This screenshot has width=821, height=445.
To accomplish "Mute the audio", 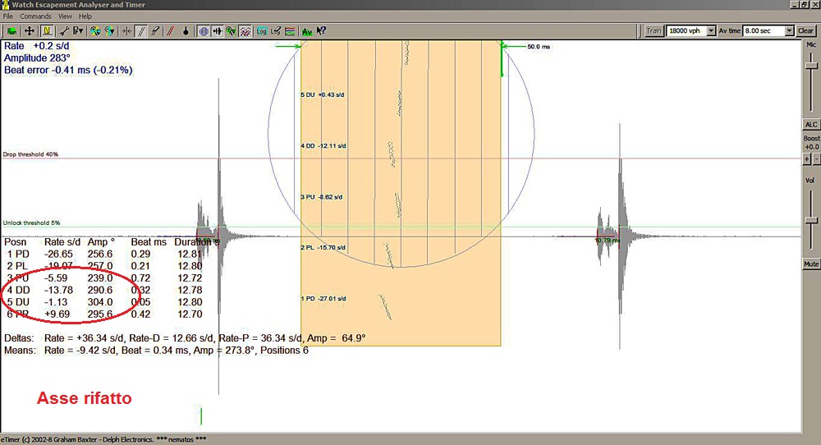I will click(811, 264).
